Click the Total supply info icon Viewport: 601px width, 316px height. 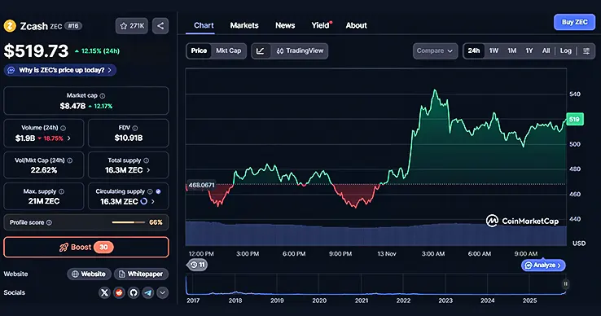click(x=146, y=160)
